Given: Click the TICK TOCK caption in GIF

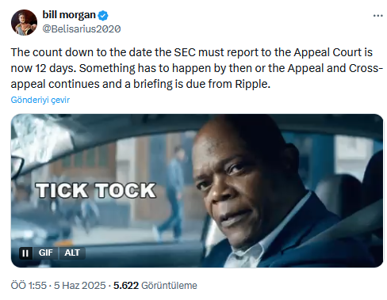Looking at the screenshot, I should [96, 191].
